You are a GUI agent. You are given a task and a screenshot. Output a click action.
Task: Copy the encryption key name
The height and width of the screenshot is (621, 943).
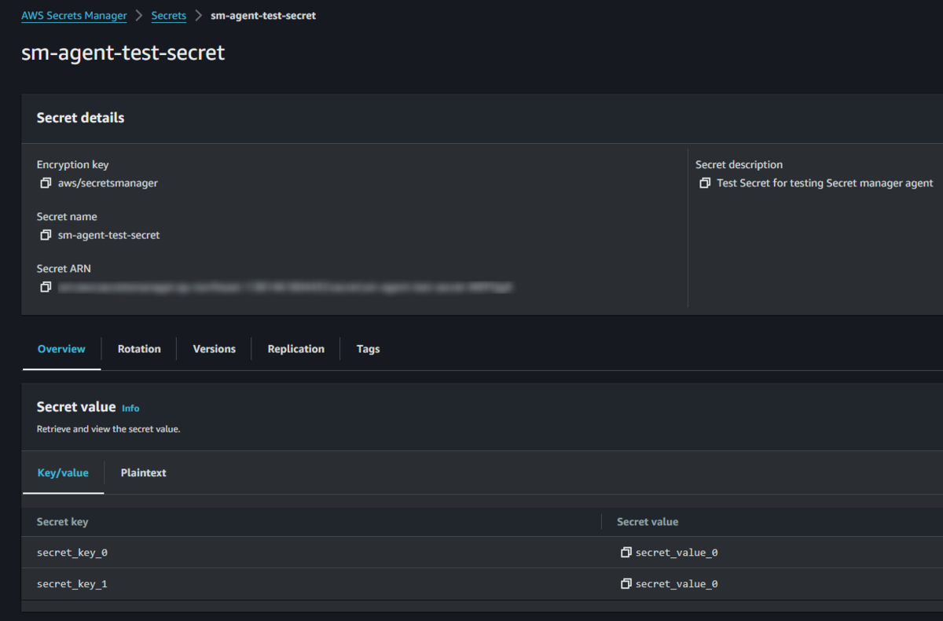click(46, 182)
